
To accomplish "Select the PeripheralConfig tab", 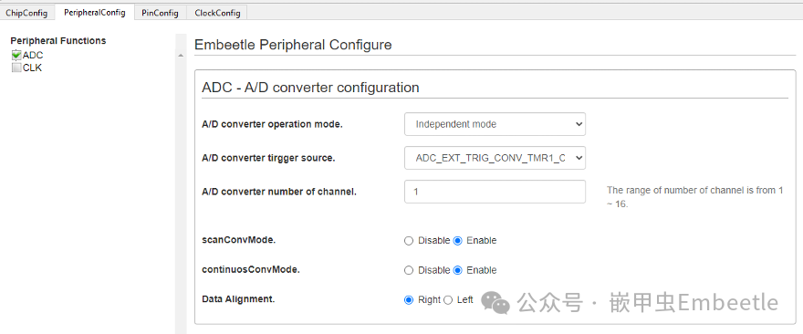I will [94, 12].
